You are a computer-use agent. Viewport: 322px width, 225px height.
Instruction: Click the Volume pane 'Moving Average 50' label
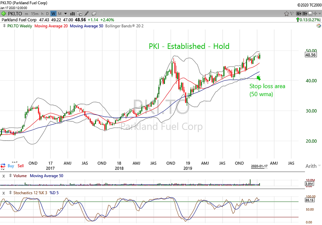pos(47,176)
